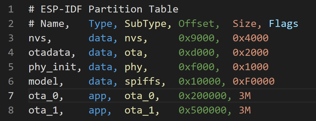316x121 pixels.
Task: Click the "# Name," header text
Action: point(49,24)
